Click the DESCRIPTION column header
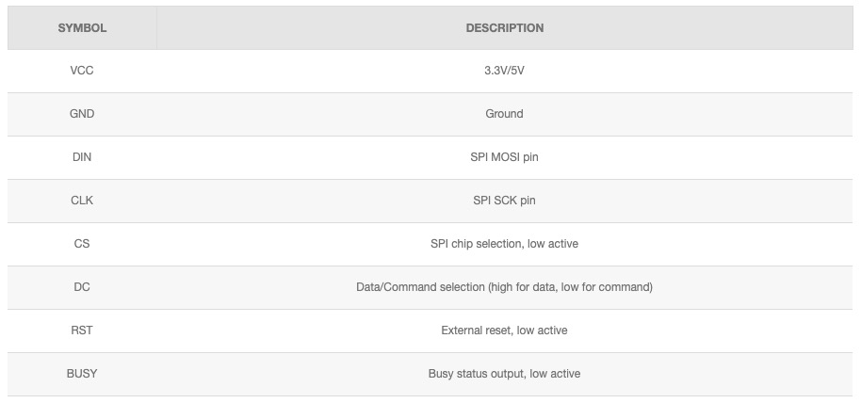 [x=504, y=28]
